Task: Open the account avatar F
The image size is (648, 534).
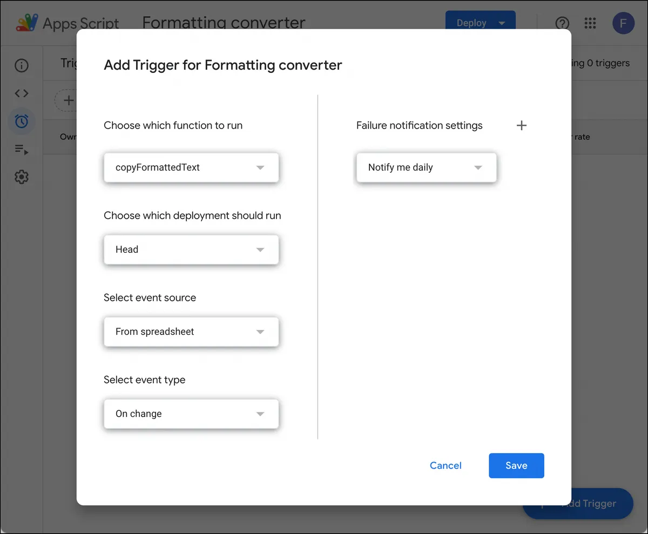Action: pos(624,23)
